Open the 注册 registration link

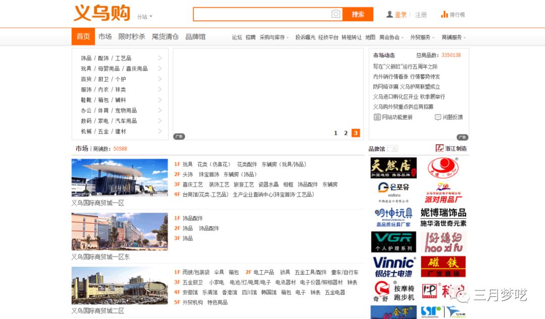[x=421, y=15]
